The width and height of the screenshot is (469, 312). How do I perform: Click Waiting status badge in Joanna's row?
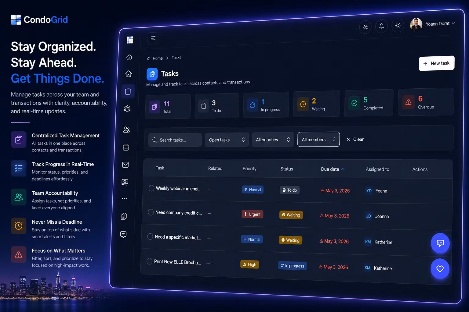pos(291,215)
